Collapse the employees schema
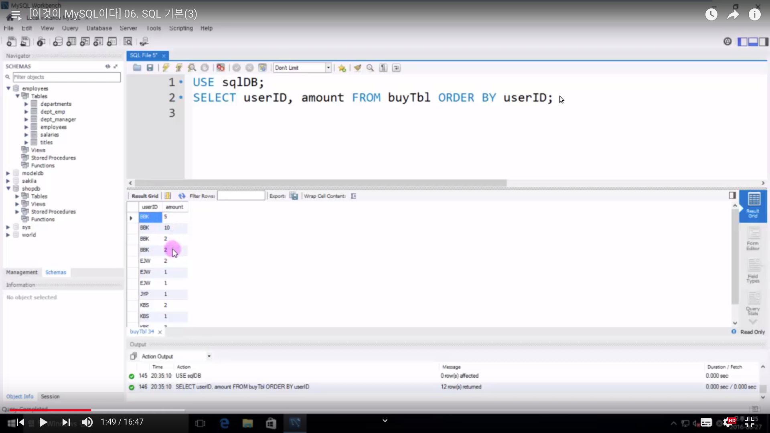Image resolution: width=770 pixels, height=433 pixels. (8, 88)
